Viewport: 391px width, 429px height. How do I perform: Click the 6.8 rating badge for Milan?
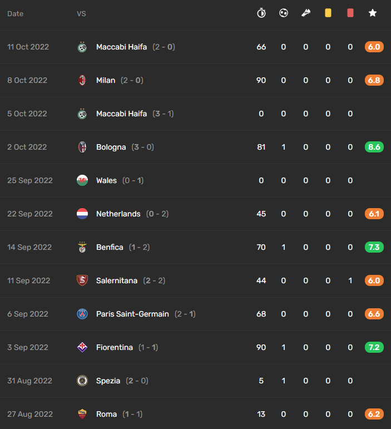click(374, 80)
